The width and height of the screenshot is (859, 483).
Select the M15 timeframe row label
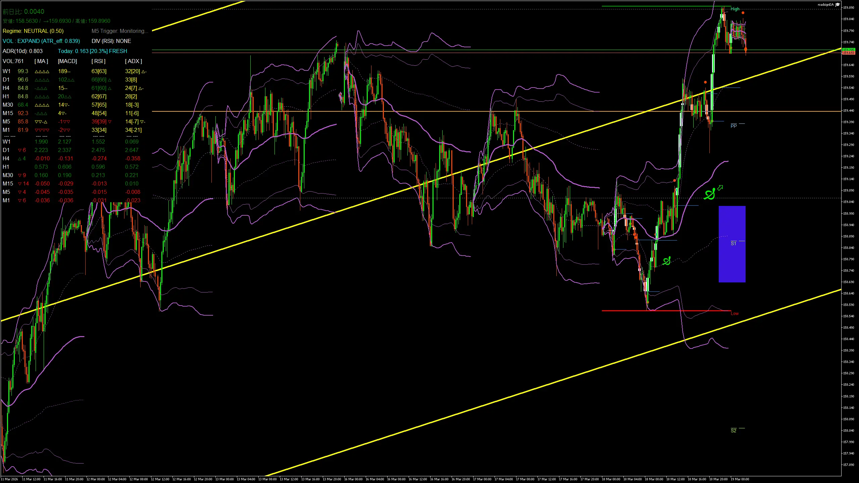8,113
